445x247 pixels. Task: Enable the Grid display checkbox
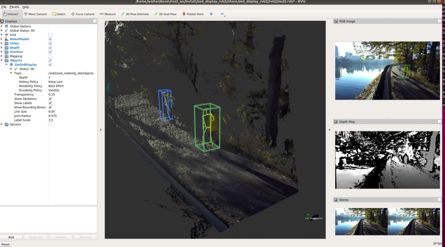click(x=50, y=35)
